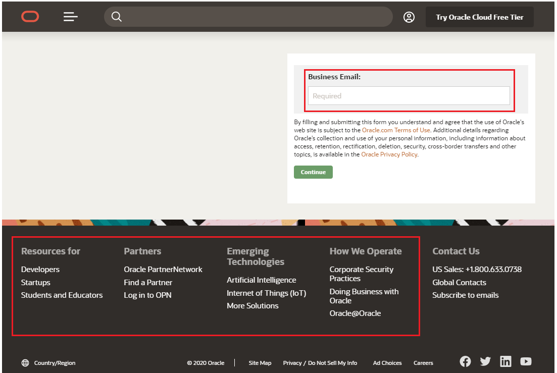Click How We Operate heading

(366, 251)
